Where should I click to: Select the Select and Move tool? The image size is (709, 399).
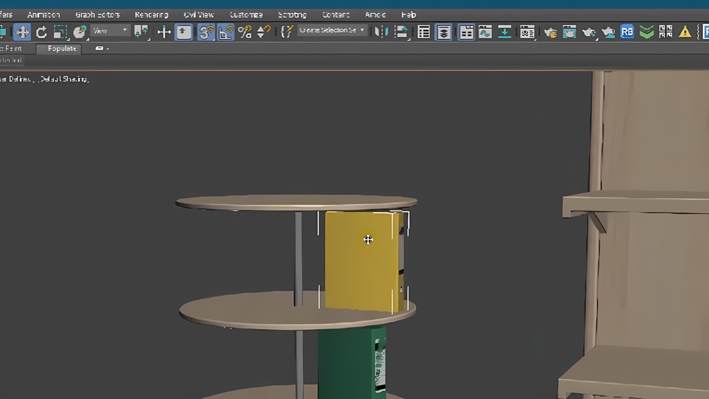[22, 32]
